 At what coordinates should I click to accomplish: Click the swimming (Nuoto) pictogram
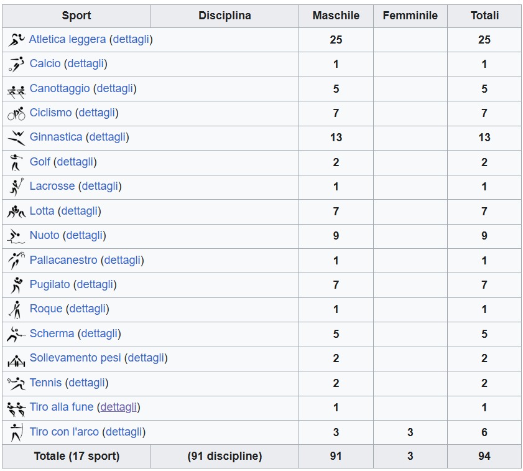click(x=16, y=236)
